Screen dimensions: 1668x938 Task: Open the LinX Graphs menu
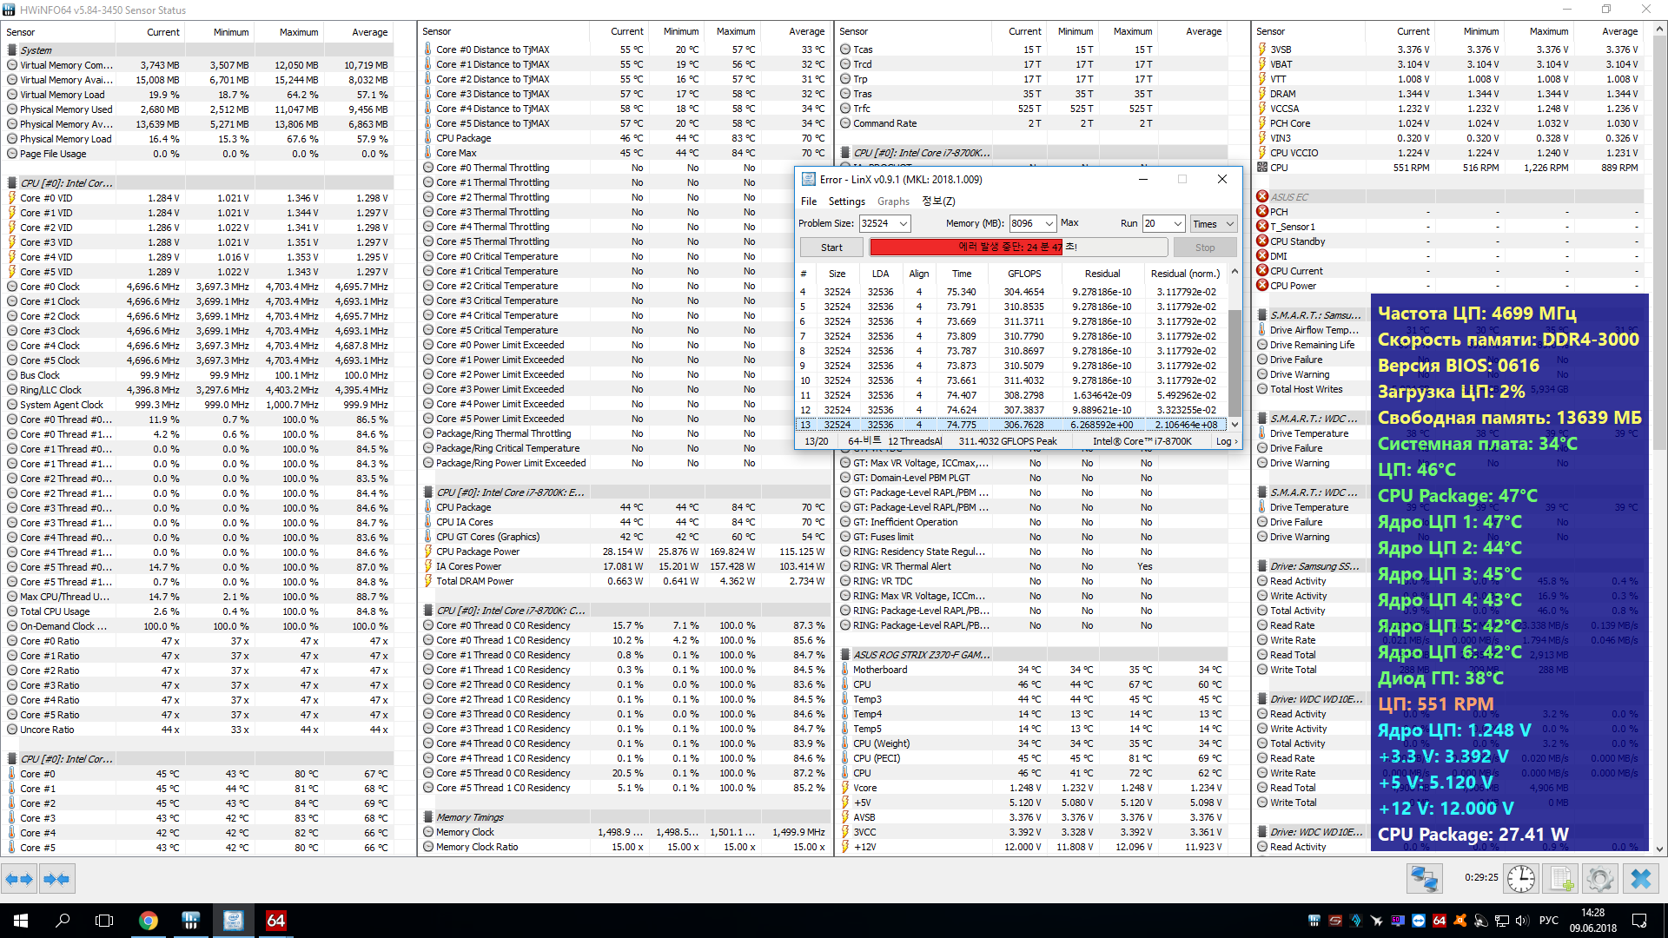(x=893, y=201)
